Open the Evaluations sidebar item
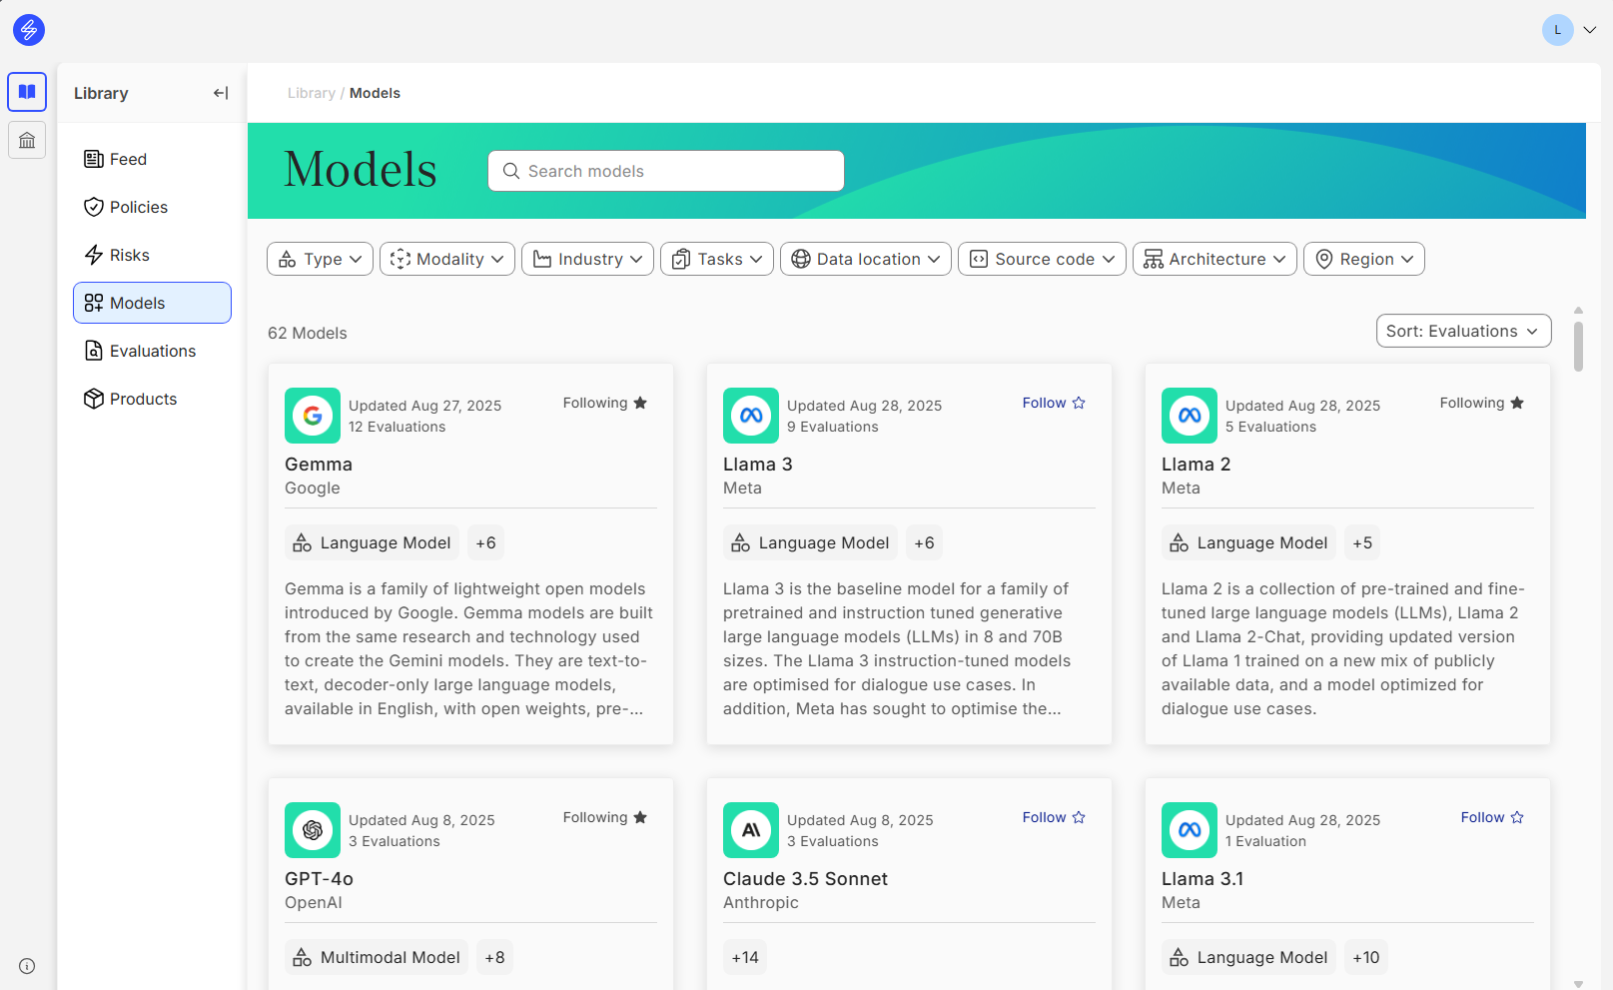The width and height of the screenshot is (1613, 990). (x=152, y=351)
